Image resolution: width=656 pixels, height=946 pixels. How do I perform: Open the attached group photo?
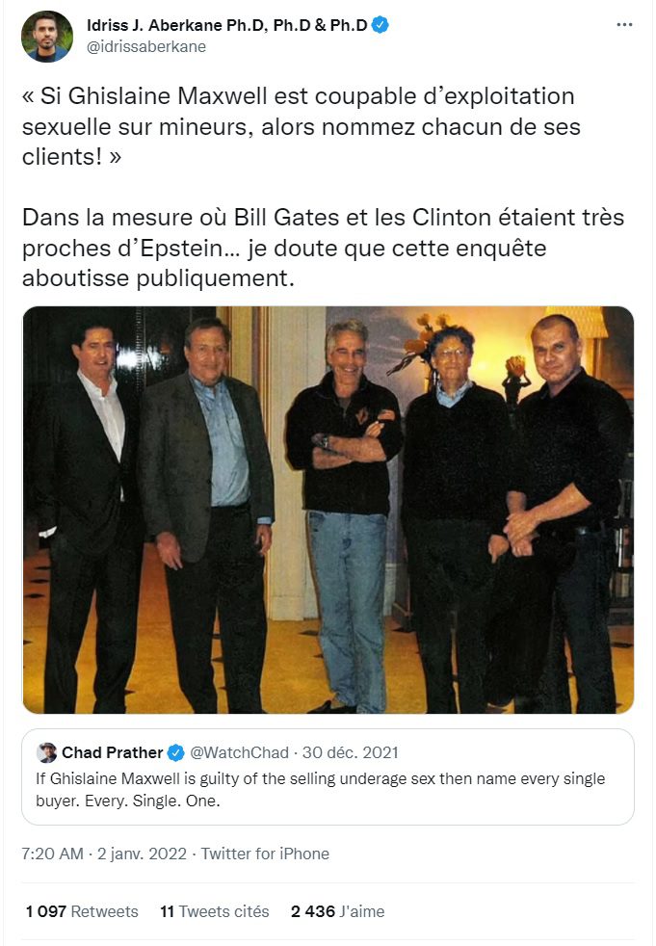pos(328,510)
